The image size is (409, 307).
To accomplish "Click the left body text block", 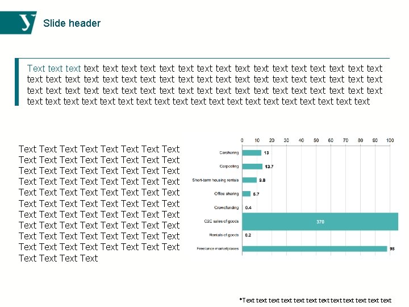I will (99, 204).
